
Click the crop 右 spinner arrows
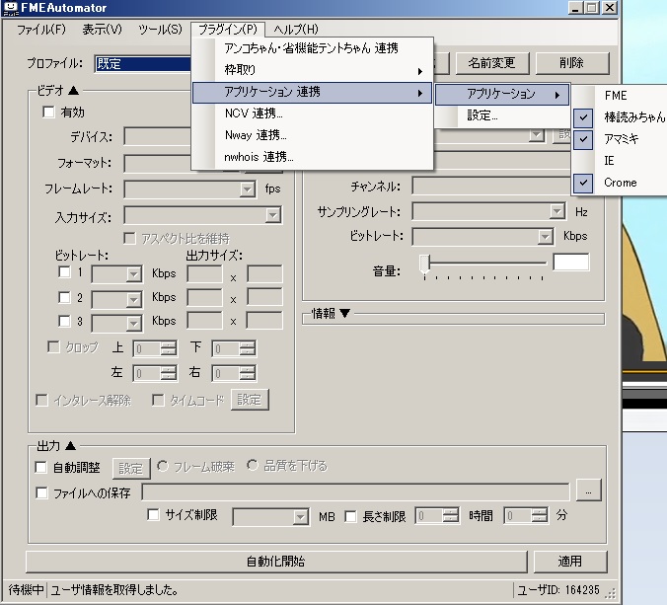[247, 373]
